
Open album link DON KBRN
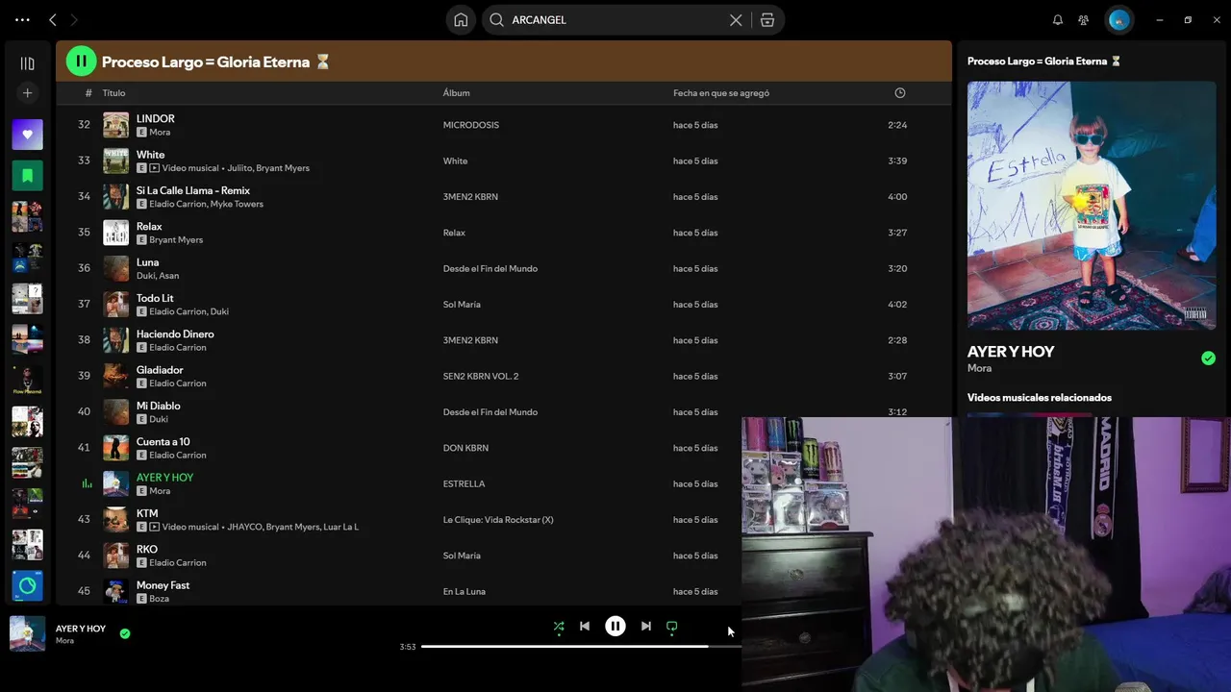465,448
